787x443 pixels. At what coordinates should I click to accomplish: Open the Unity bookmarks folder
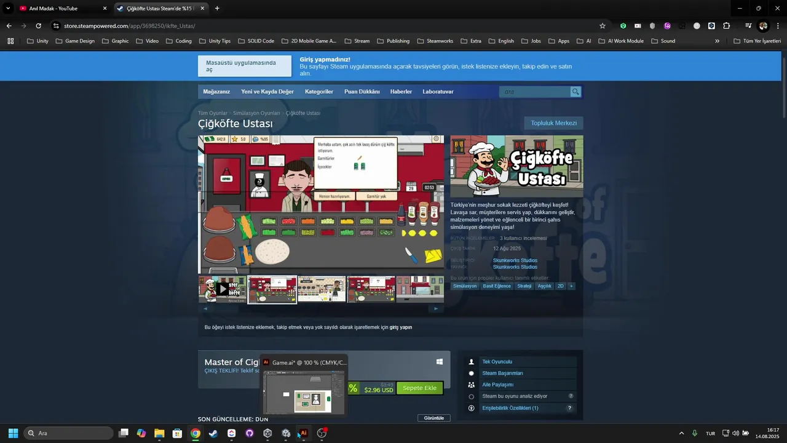point(38,41)
